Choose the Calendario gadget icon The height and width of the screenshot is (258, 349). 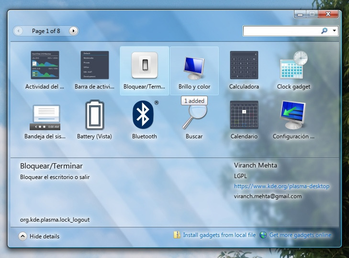pyautogui.click(x=244, y=115)
